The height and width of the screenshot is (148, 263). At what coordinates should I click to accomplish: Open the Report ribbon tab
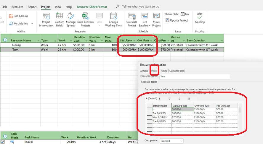coord(32,7)
